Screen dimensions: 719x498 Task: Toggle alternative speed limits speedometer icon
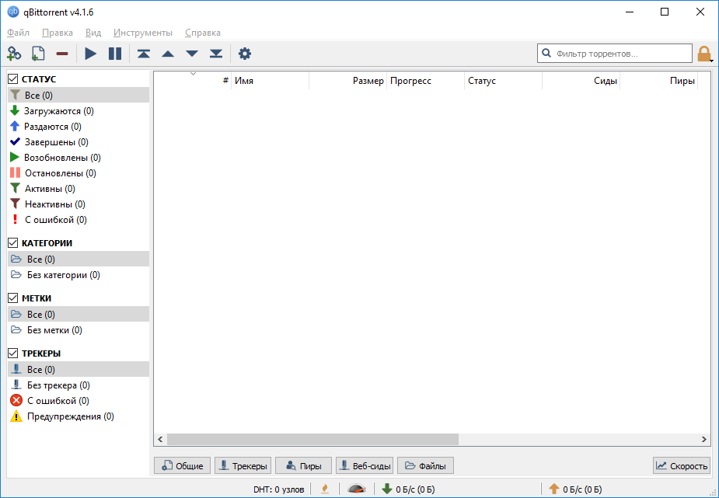[x=357, y=489]
